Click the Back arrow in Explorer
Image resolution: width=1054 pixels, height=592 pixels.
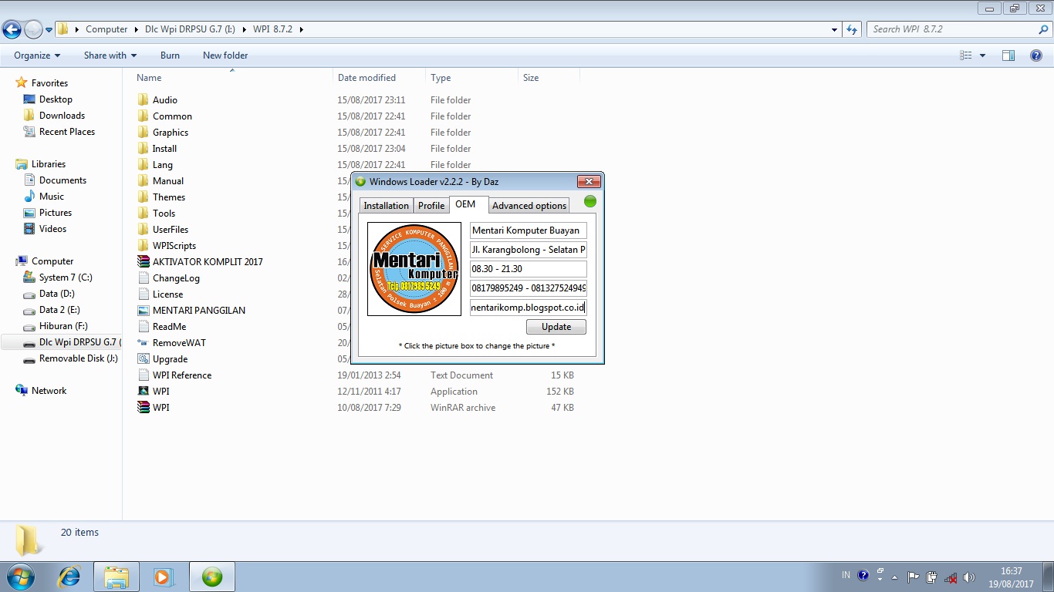pyautogui.click(x=12, y=29)
